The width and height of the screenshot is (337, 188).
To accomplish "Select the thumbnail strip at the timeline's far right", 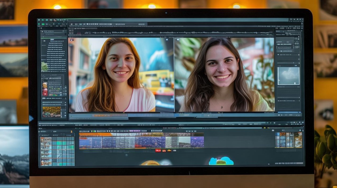I will (x=289, y=140).
